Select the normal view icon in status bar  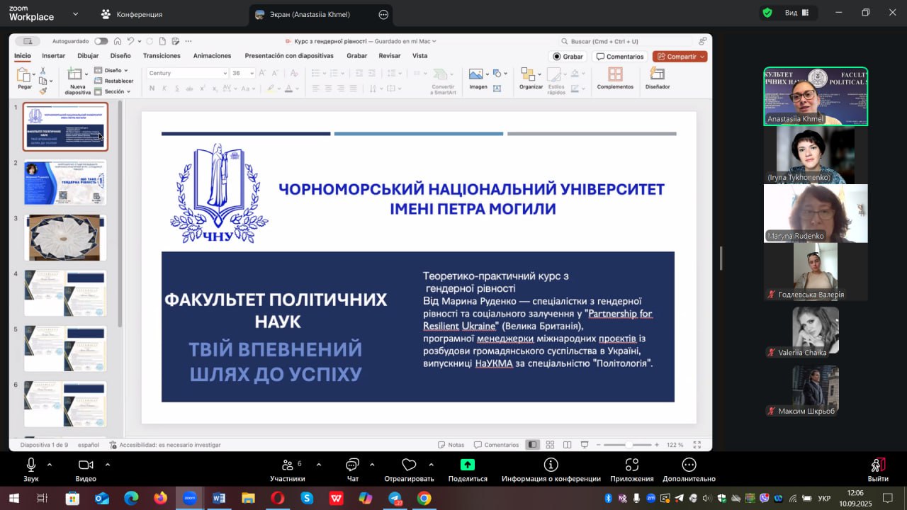532,445
